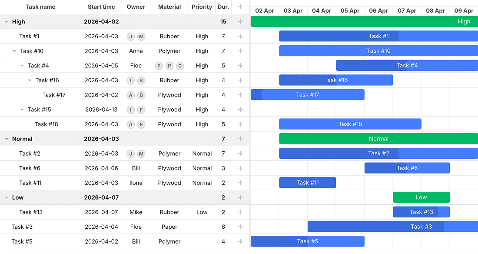
Task: Click the plus icon in Task #18 row
Action: [241, 124]
